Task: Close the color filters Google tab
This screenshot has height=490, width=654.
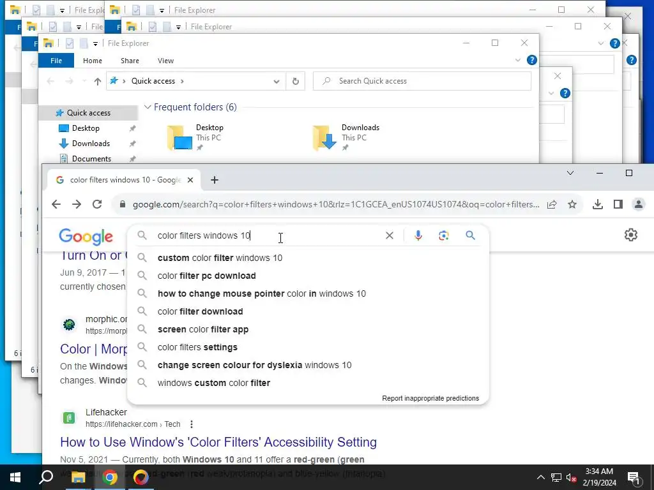Action: pyautogui.click(x=190, y=180)
